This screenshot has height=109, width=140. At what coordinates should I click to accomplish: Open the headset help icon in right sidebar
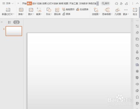point(137,97)
